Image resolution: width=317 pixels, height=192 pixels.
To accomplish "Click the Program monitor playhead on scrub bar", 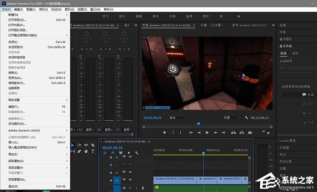I will tap(198, 124).
